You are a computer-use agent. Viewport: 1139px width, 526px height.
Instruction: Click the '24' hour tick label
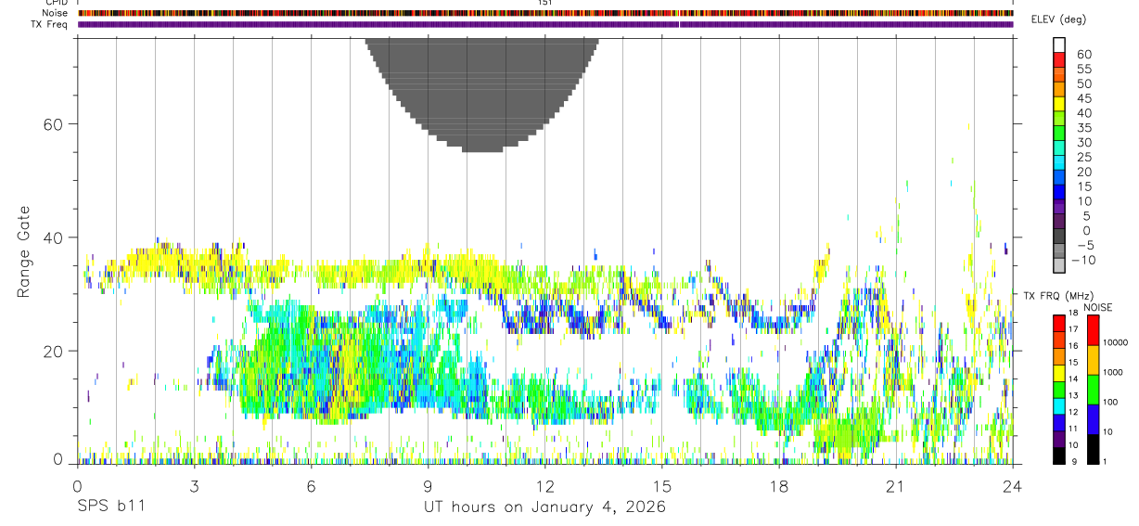coord(1012,486)
